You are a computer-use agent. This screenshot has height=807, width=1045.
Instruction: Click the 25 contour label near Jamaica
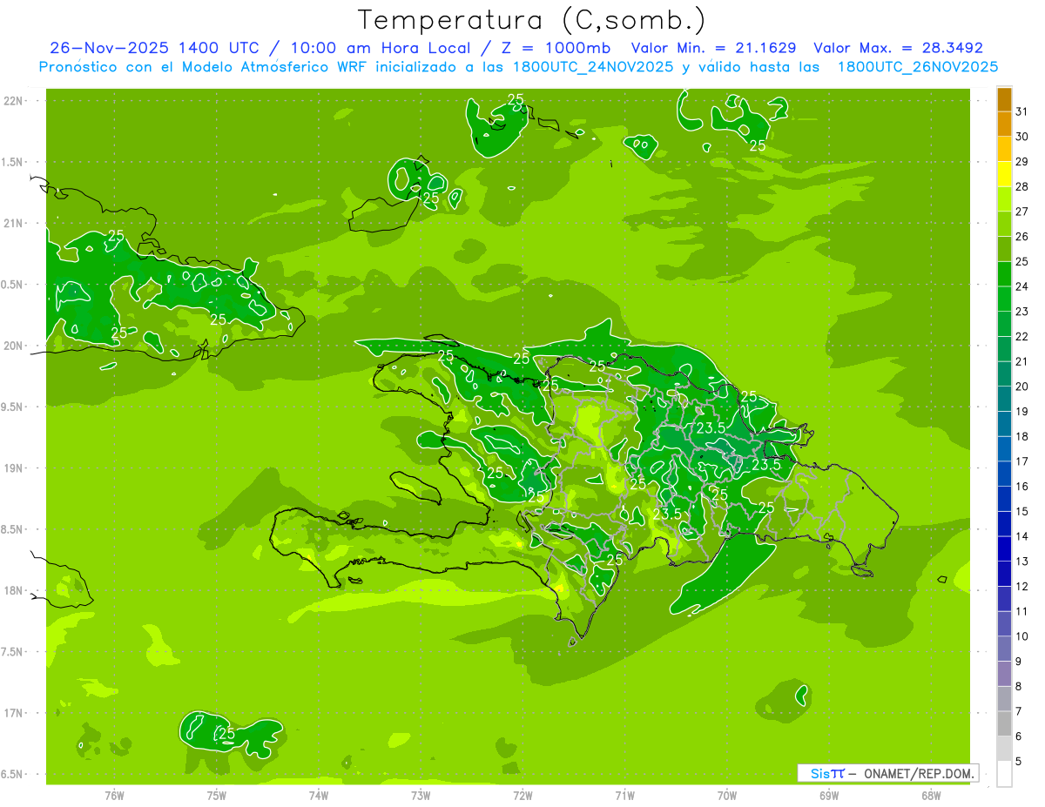coord(226,734)
